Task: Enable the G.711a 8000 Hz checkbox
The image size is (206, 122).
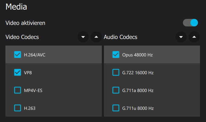Action: click(x=116, y=90)
